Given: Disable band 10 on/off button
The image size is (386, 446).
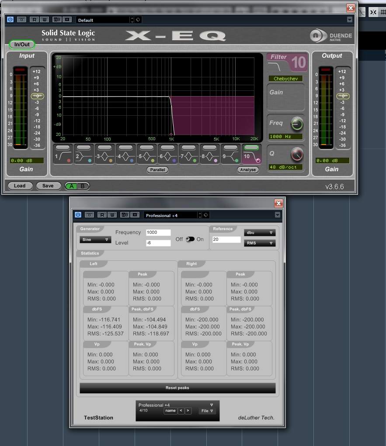Looking at the screenshot, I should (x=252, y=147).
